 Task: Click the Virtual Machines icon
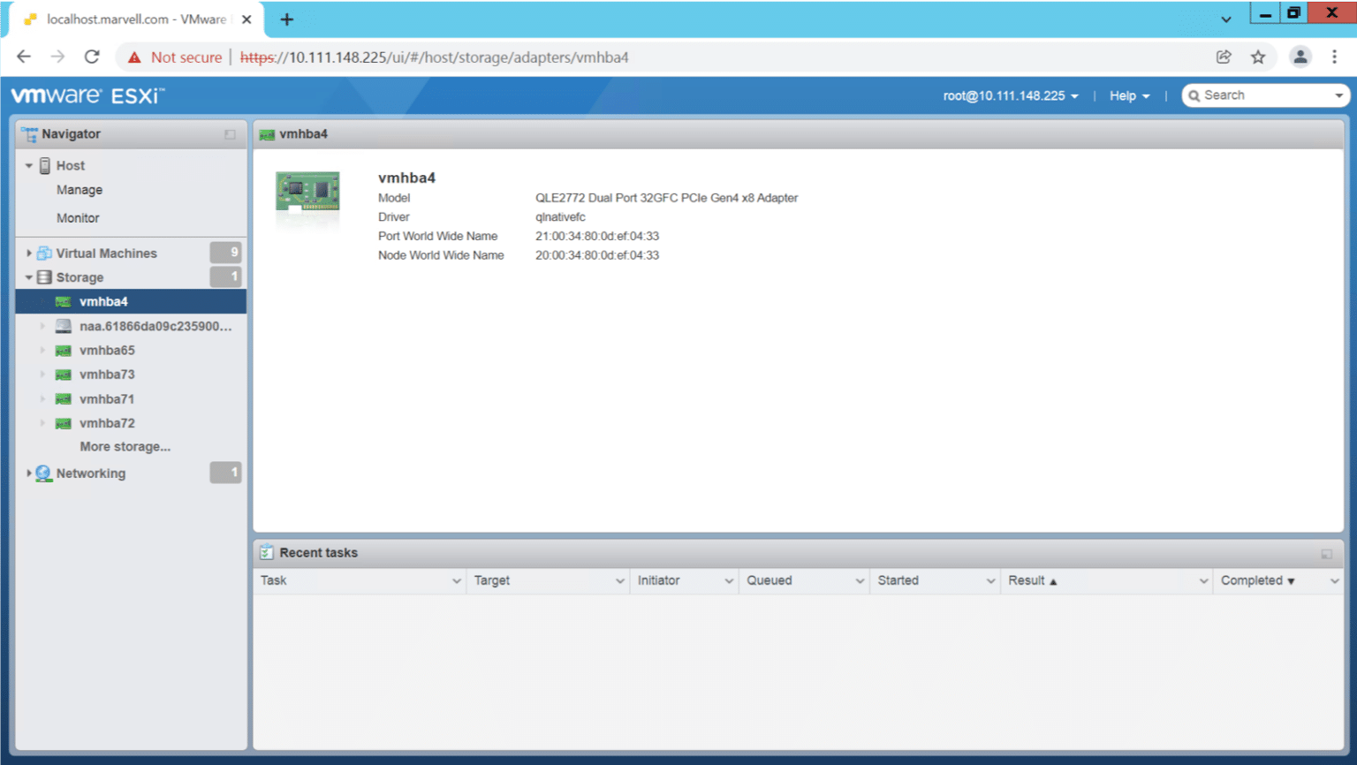[x=44, y=253]
